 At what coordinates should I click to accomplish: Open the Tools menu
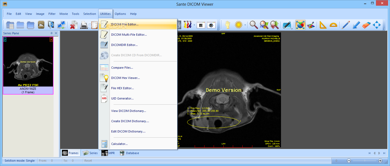point(75,14)
